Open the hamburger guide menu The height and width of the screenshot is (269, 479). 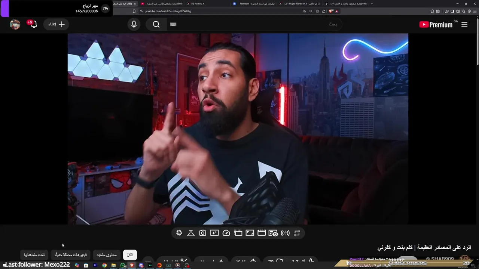464,24
